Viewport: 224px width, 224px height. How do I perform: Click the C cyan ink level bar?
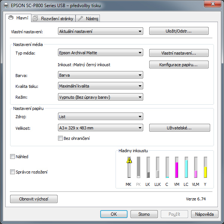click(167, 167)
